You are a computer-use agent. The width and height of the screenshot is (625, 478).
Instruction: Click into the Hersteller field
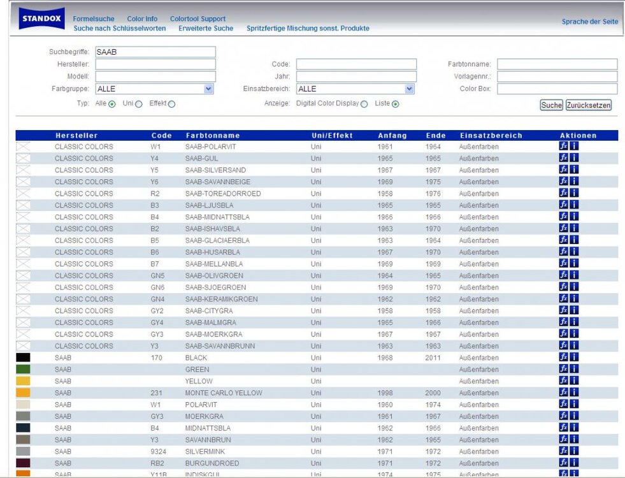(155, 64)
